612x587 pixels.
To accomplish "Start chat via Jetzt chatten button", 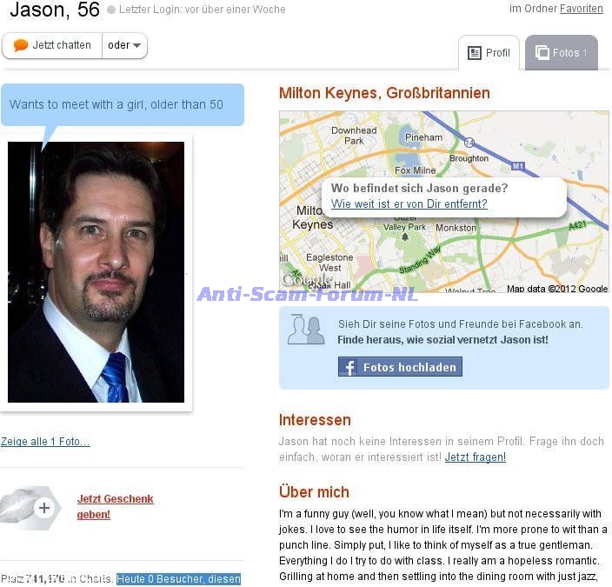I will point(52,46).
